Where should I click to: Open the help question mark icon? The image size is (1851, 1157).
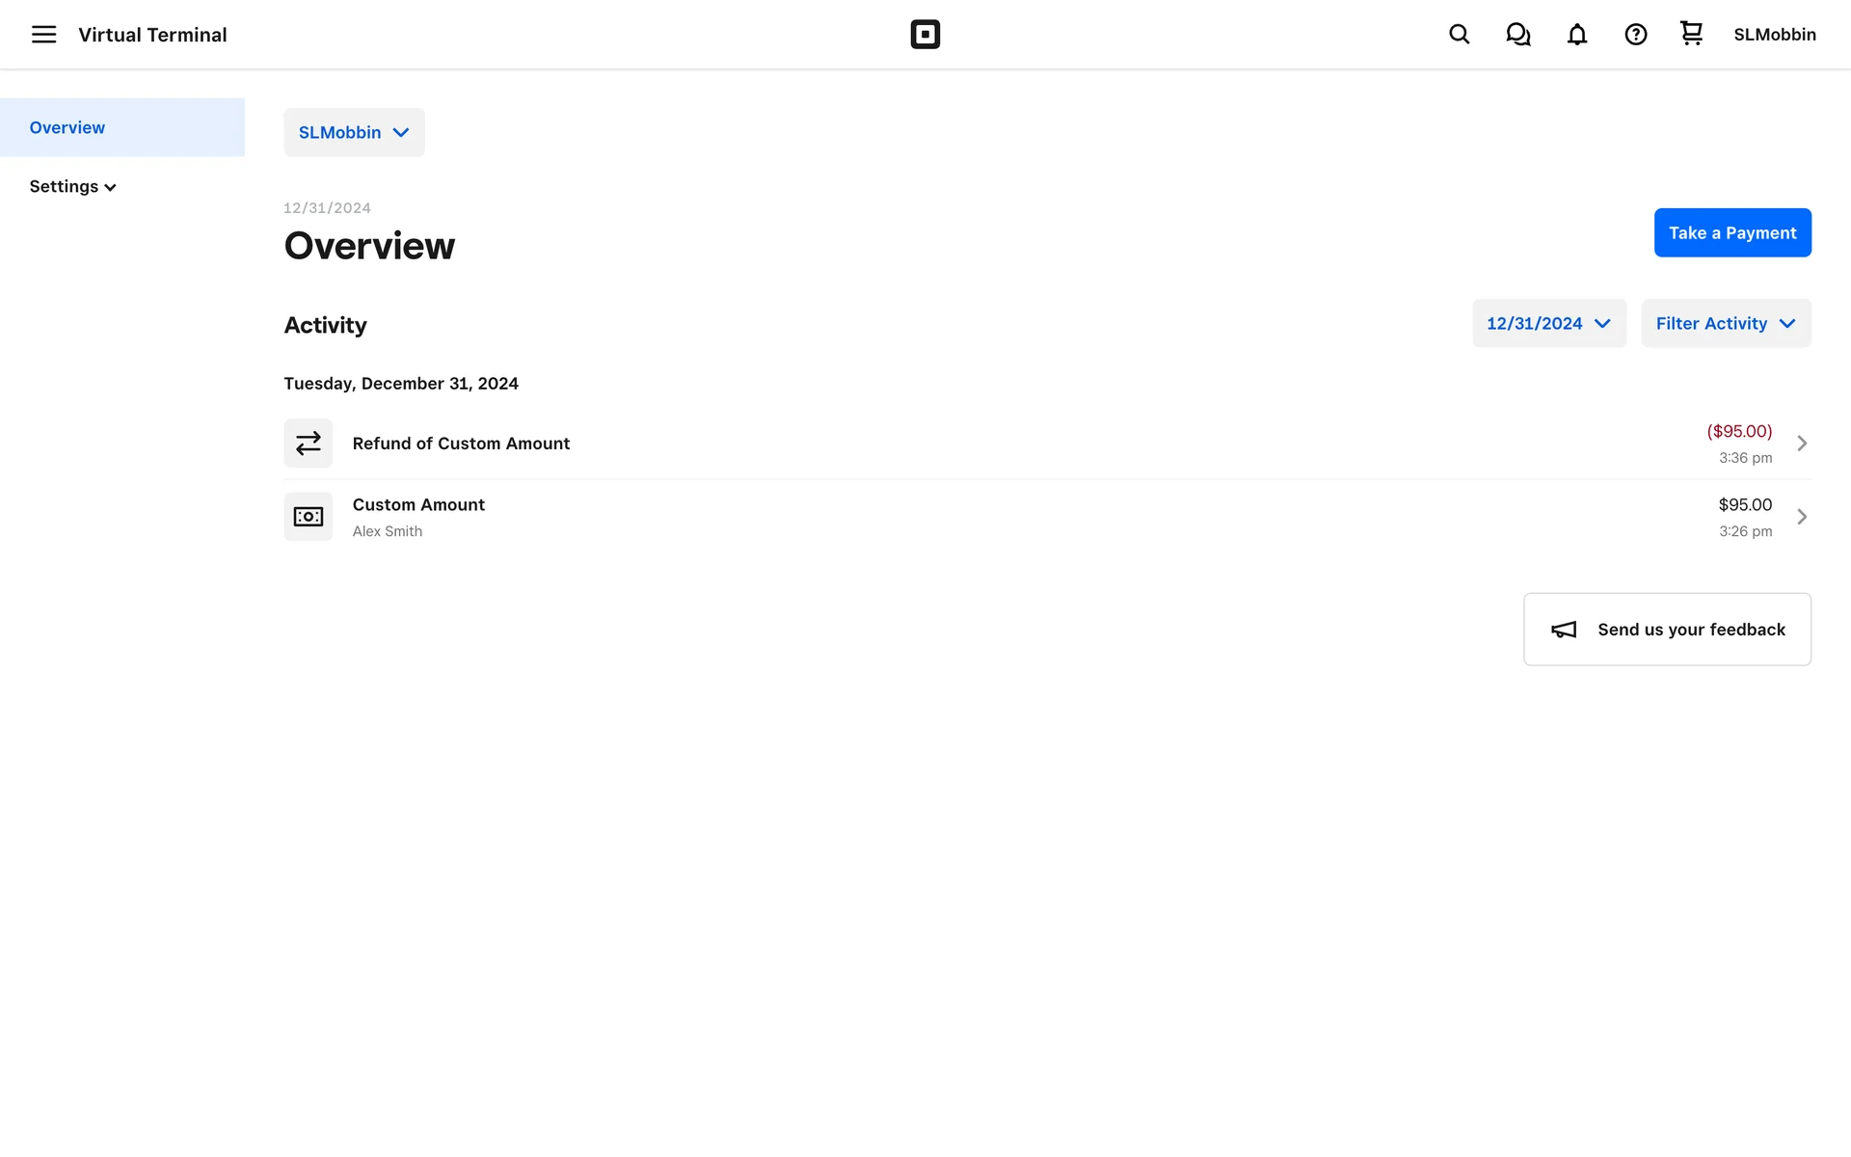tap(1635, 35)
